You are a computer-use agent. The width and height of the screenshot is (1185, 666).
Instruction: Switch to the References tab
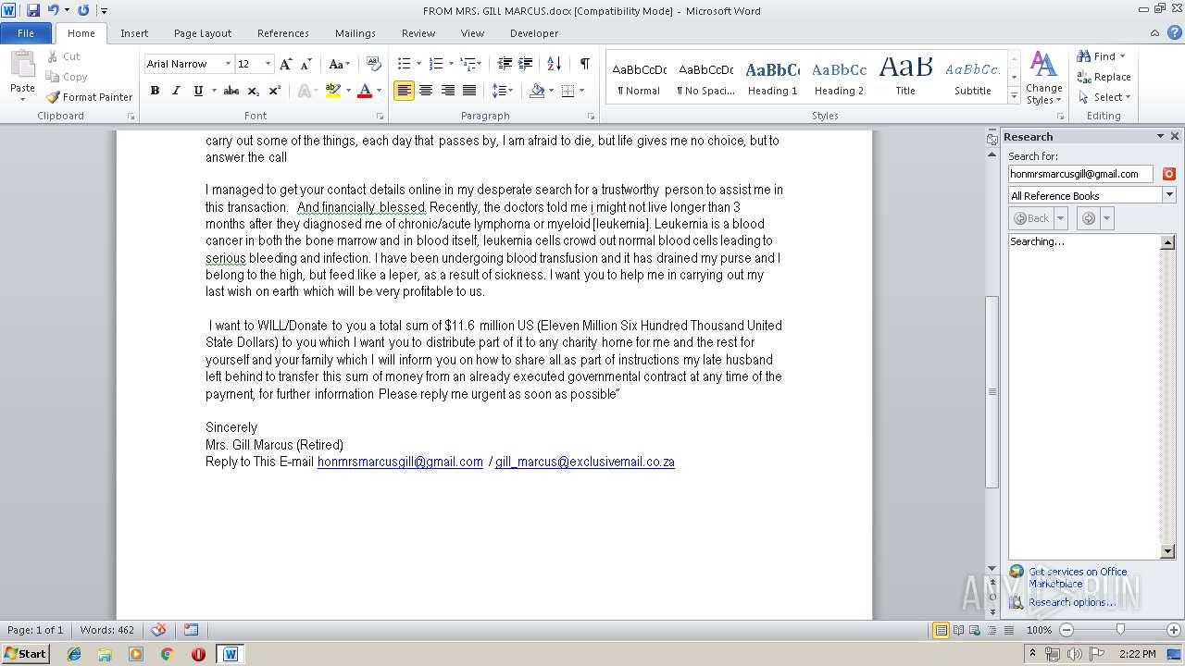[x=283, y=33]
